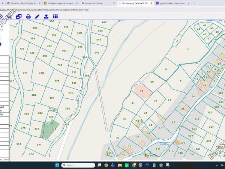Close the Properties - Nexa Property tab

point(40,3)
